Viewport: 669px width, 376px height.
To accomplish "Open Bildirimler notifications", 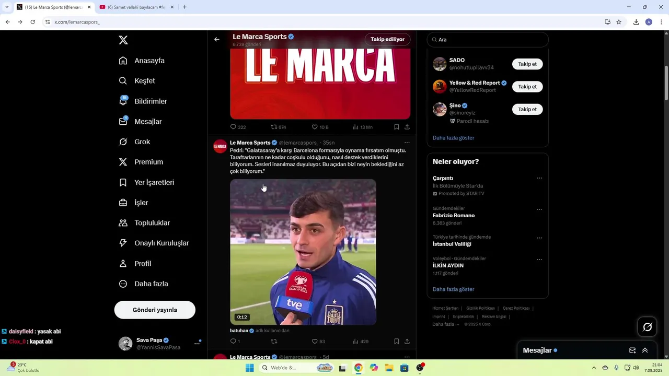I will coord(143,101).
